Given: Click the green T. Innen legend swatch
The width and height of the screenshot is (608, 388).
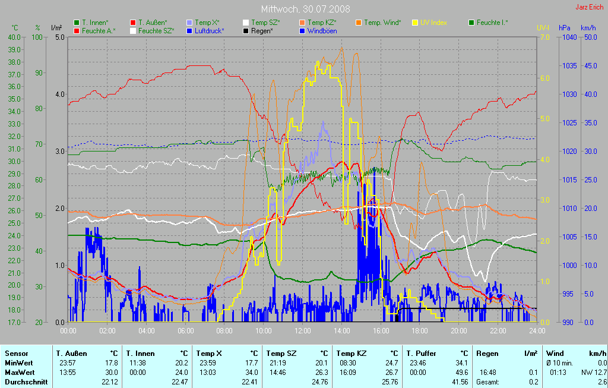Looking at the screenshot, I should click(x=77, y=23).
